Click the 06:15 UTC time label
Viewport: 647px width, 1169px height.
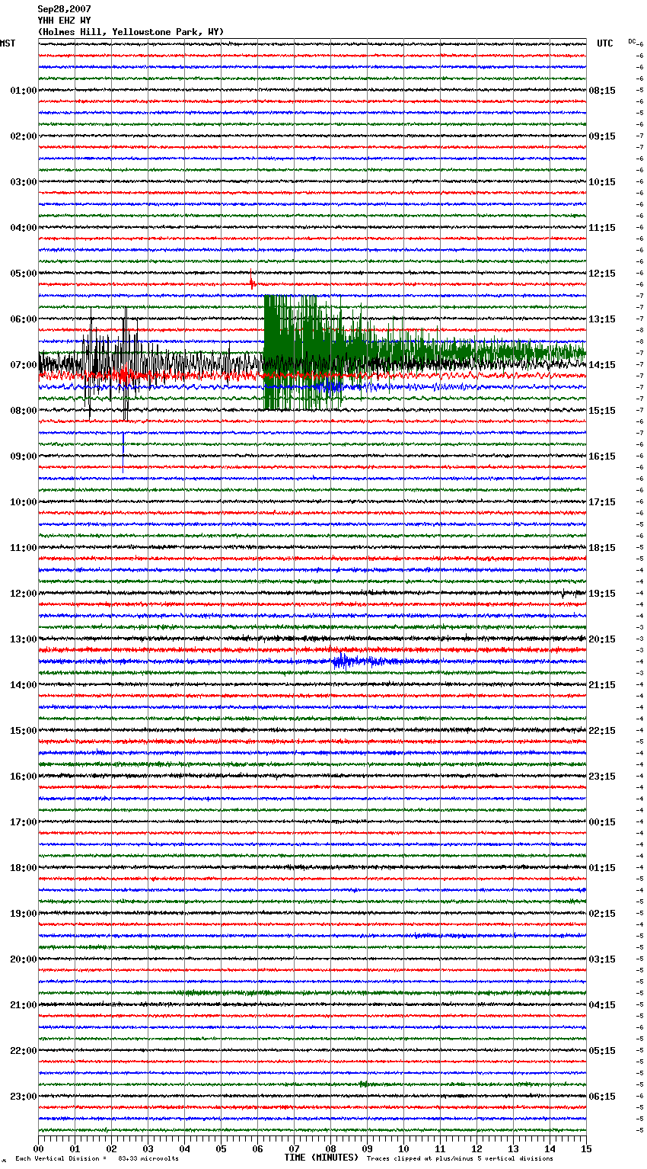602,1097
